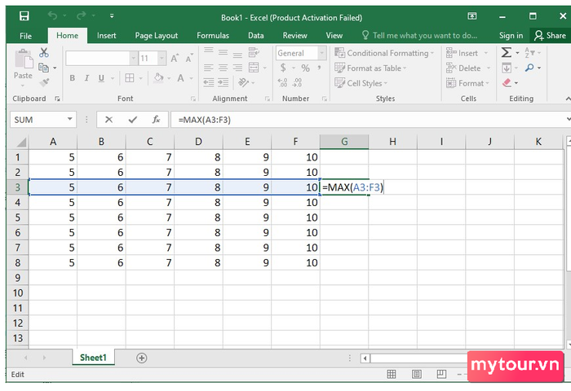Cancel formula entry with the X button
Viewport: 571px width, 391px height.
(108, 120)
